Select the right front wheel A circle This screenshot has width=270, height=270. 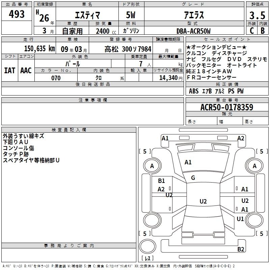(254, 166)
